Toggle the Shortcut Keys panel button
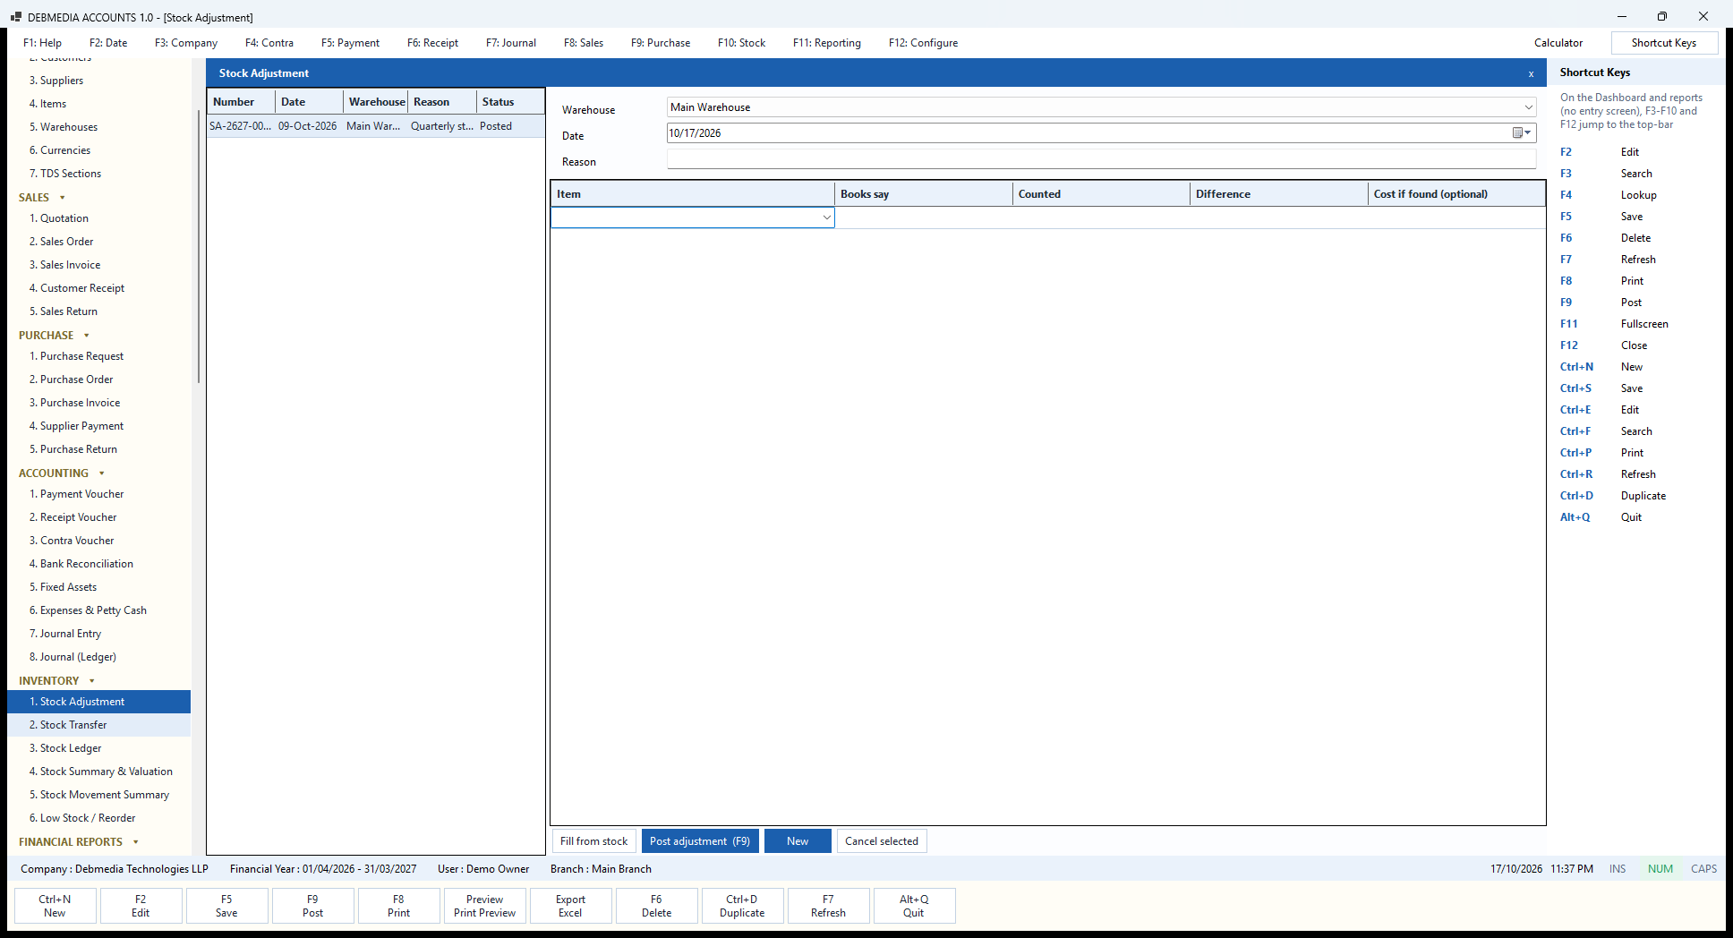Image resolution: width=1733 pixels, height=938 pixels. [x=1664, y=43]
